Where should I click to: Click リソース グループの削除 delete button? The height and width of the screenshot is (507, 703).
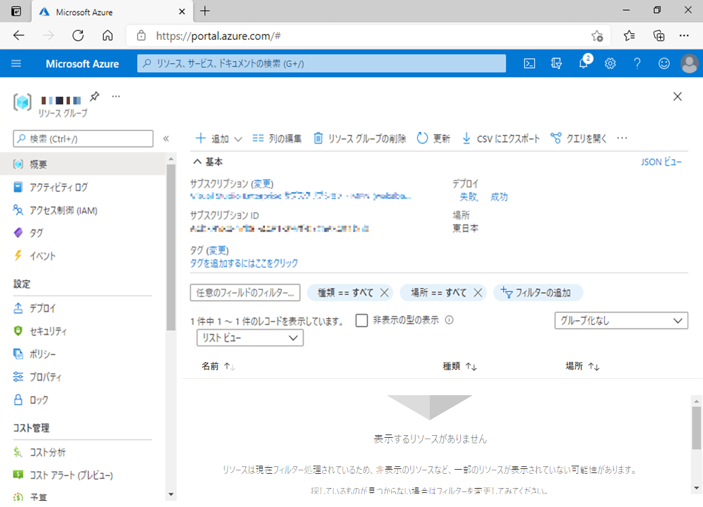click(x=359, y=138)
